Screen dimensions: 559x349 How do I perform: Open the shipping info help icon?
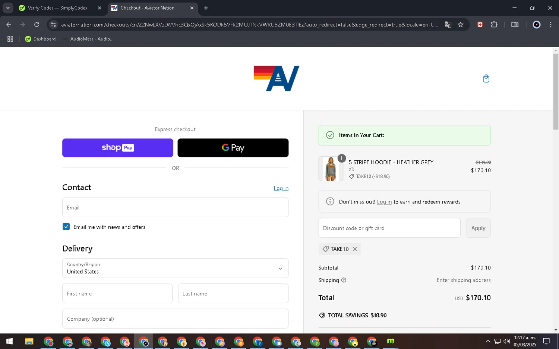pyautogui.click(x=344, y=280)
